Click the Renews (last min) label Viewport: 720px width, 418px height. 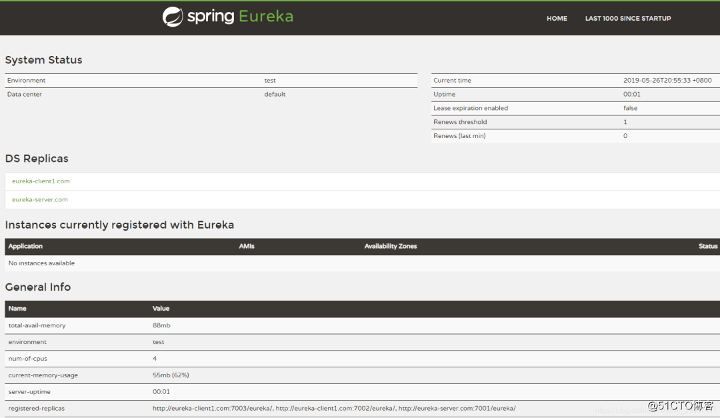(x=459, y=136)
